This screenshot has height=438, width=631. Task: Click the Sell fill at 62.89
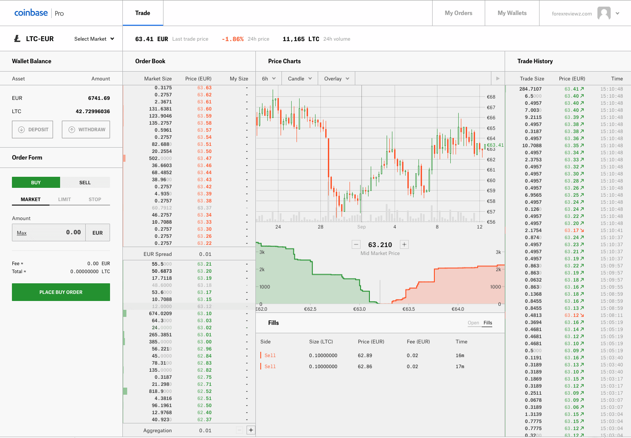380,355
